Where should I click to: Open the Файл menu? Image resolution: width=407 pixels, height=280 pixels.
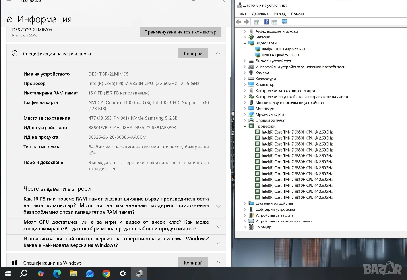tap(242, 14)
